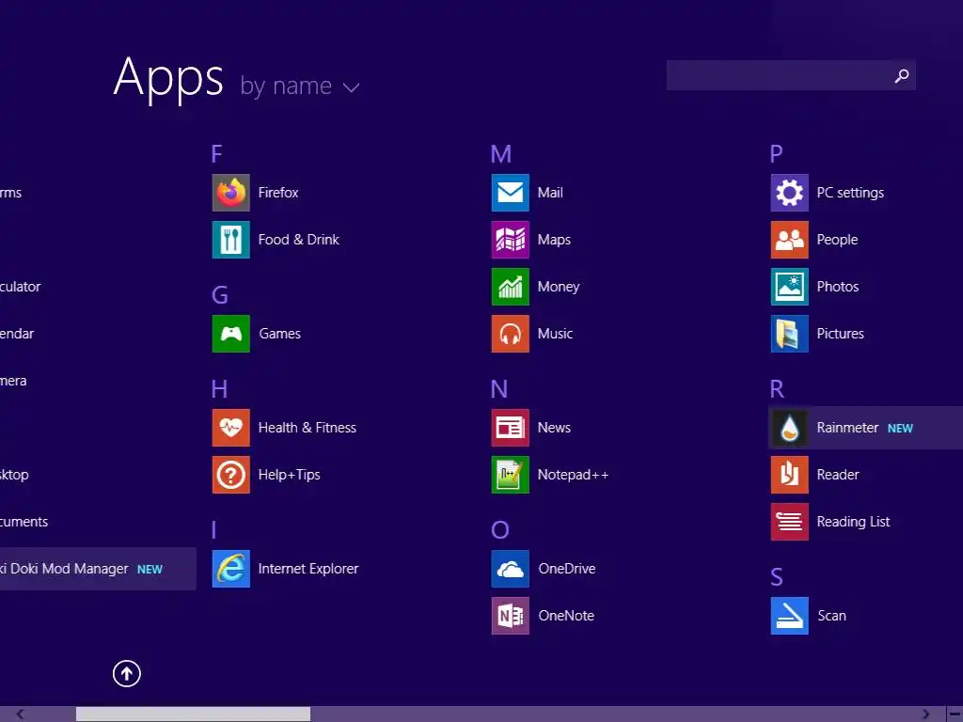Select the Doki Mod Manager entry
The height and width of the screenshot is (722, 963).
pos(98,569)
